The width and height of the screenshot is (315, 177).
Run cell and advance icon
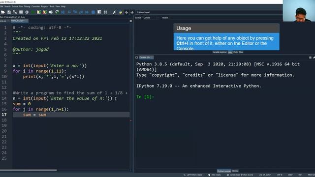(x=45, y=12)
